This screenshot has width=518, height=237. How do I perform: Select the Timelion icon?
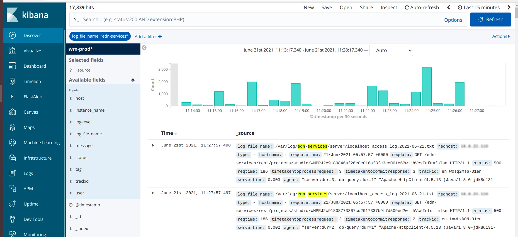12,81
